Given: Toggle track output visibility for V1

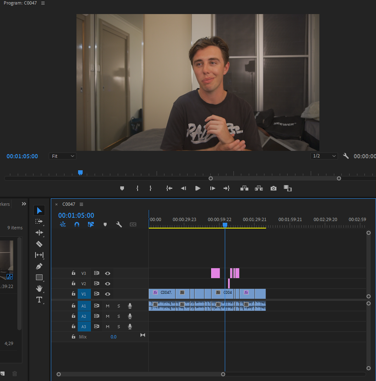Looking at the screenshot, I should [x=107, y=294].
